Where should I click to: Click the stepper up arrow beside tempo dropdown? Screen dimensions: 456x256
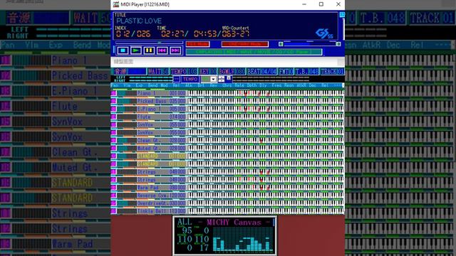(222, 78)
